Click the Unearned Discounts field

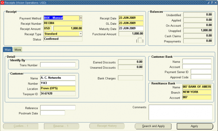[130, 67]
